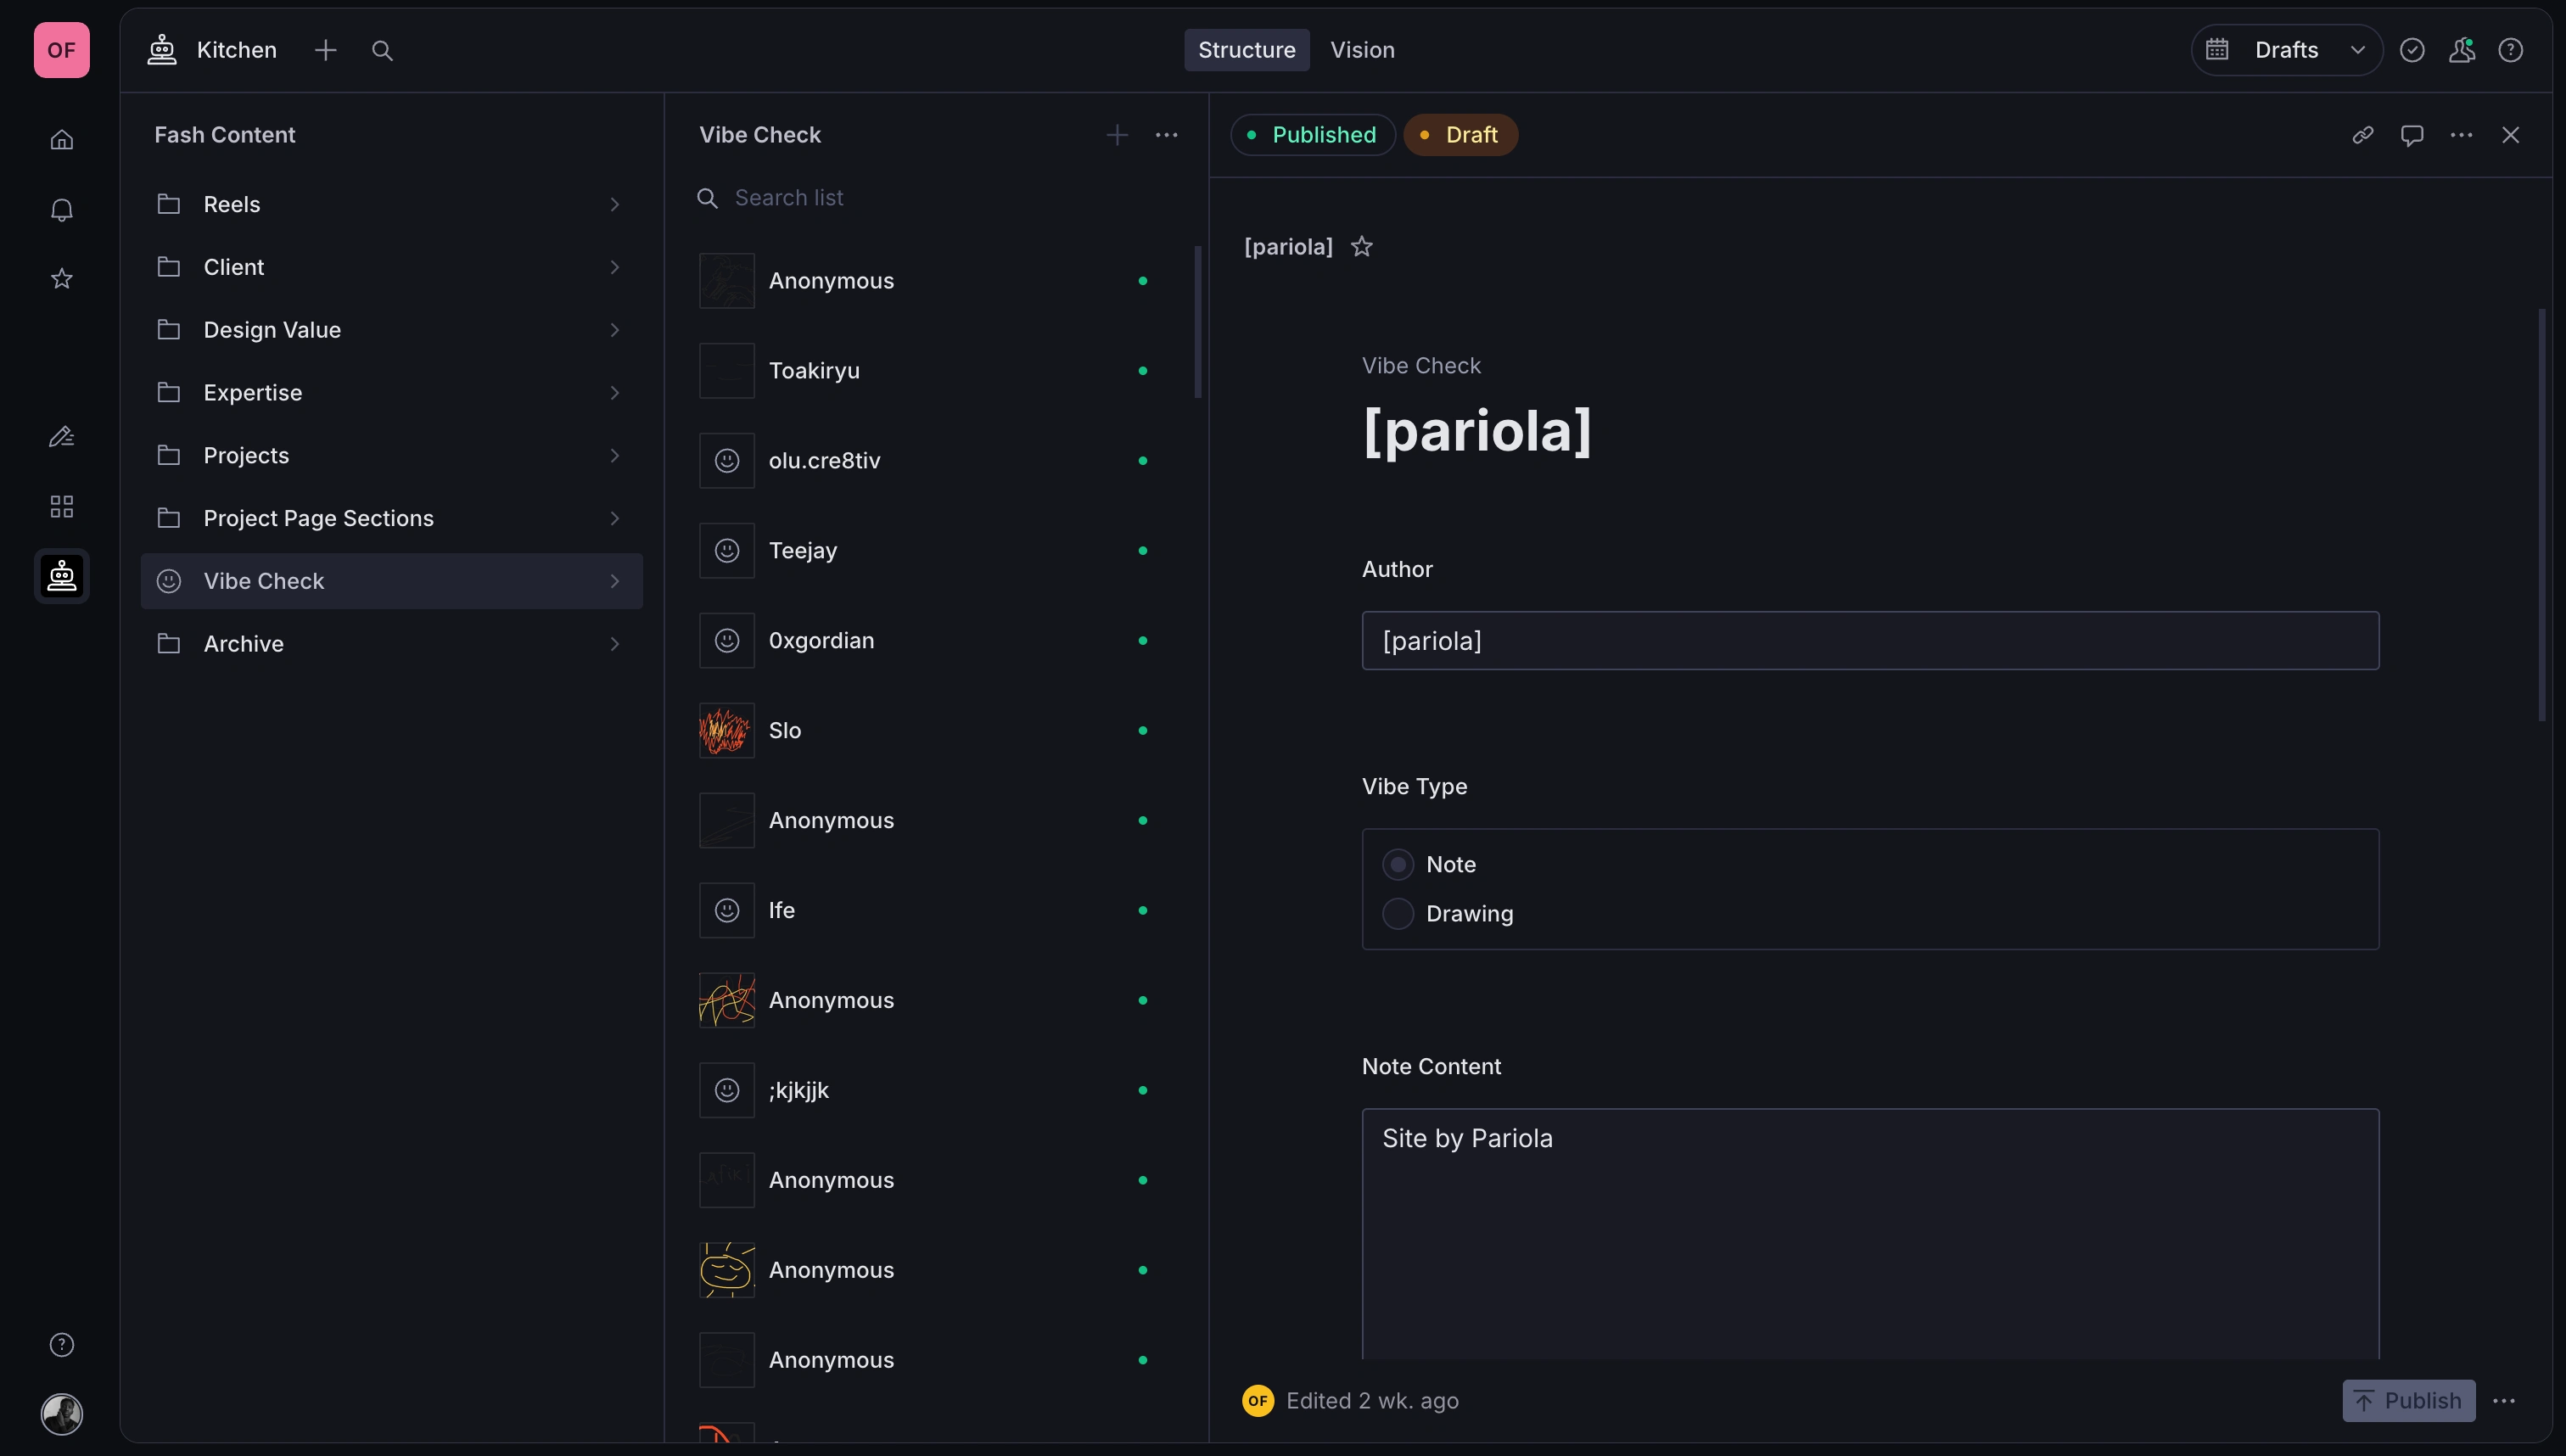2566x1456 pixels.
Task: Expand the Archive folder
Action: point(614,643)
